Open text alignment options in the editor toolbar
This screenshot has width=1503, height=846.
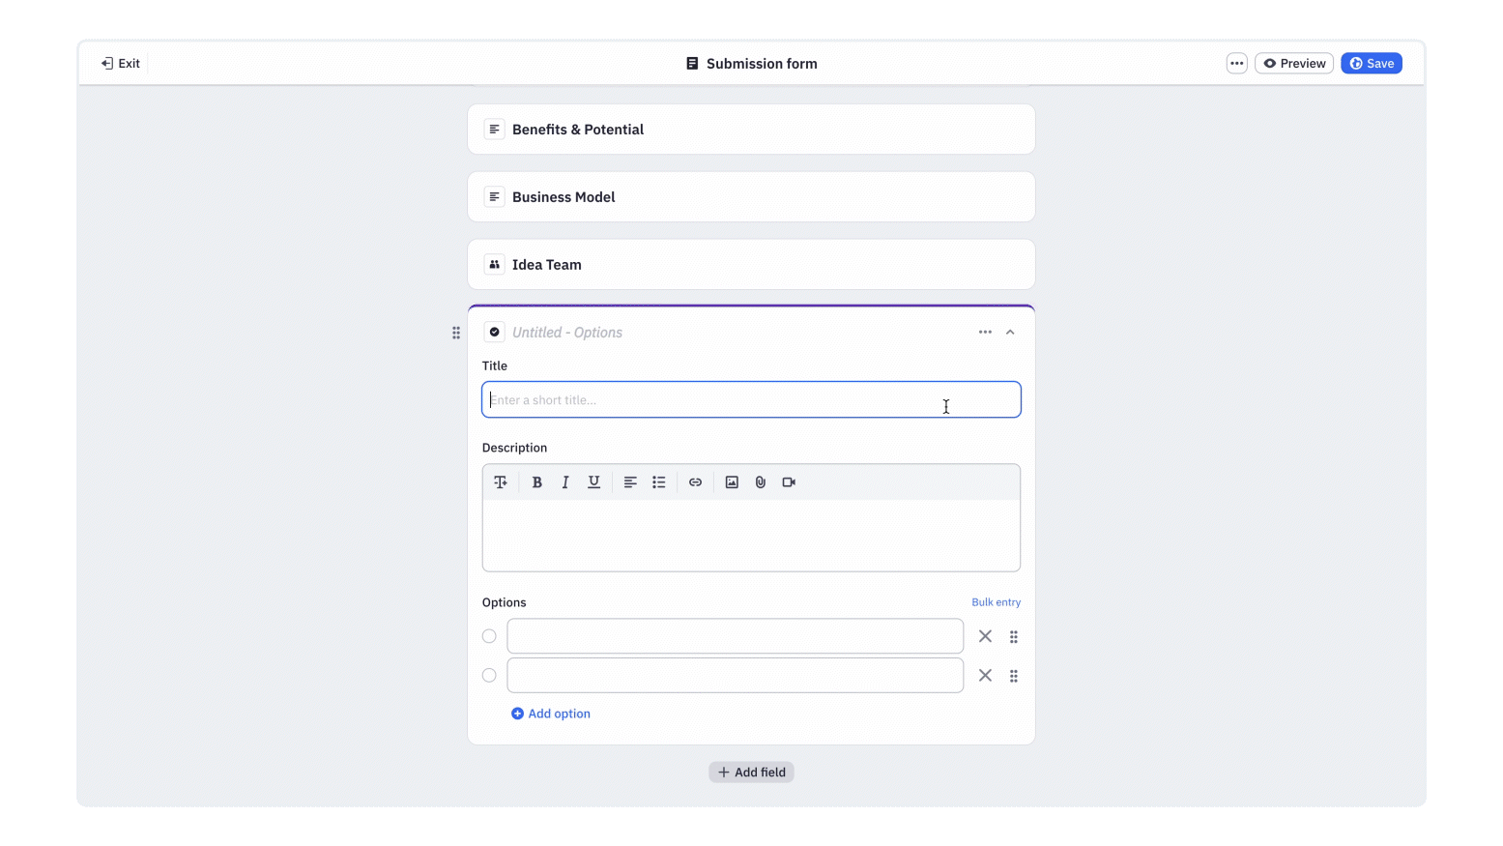click(x=629, y=481)
